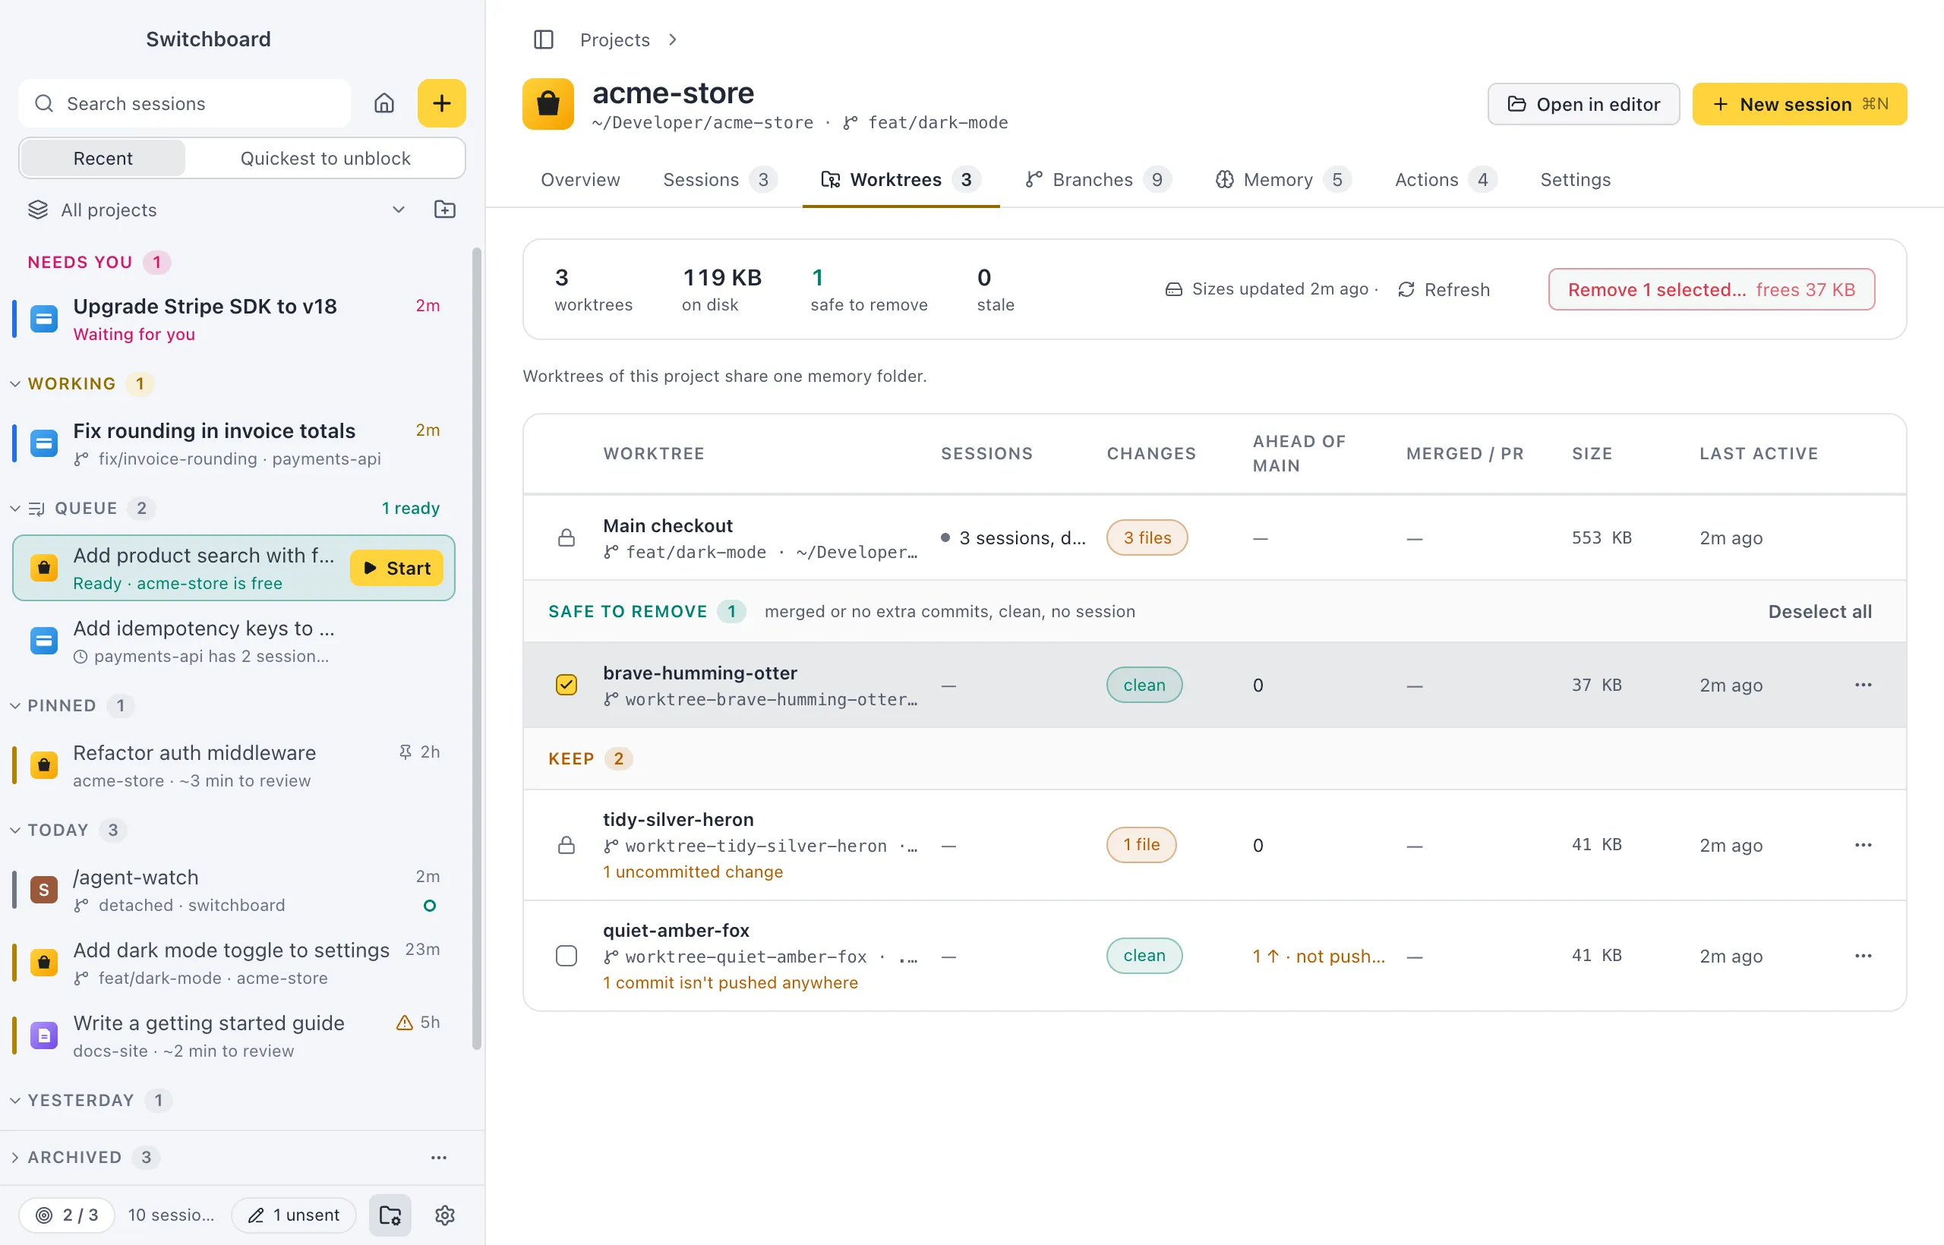
Task: Click the S avatar for /agent-watch
Action: coord(44,889)
